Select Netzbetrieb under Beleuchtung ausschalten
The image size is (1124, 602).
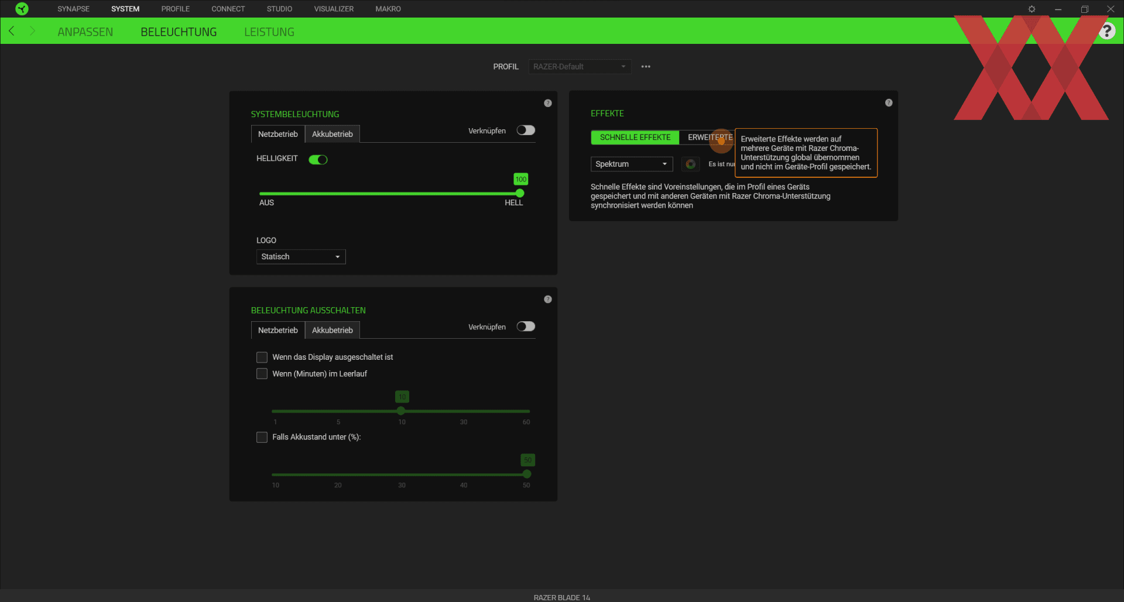coord(278,330)
